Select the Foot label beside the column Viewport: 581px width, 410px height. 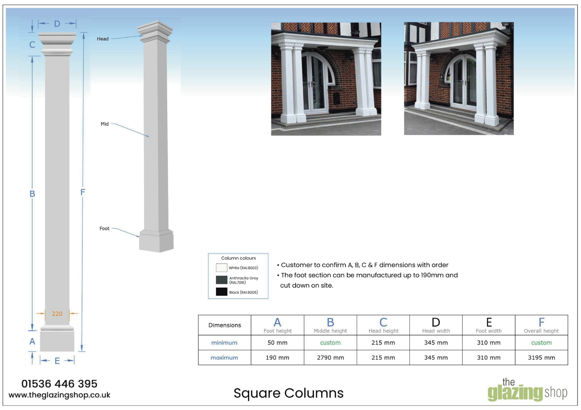[104, 229]
